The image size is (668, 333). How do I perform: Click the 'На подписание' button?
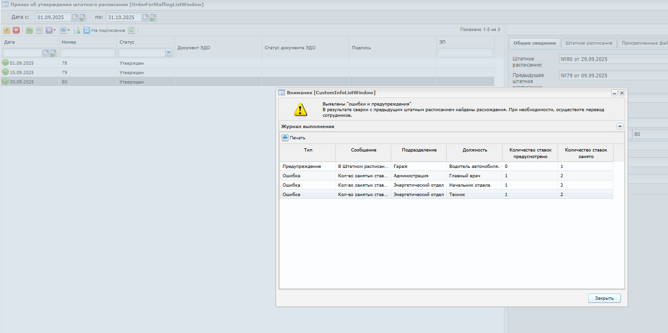[x=104, y=30]
